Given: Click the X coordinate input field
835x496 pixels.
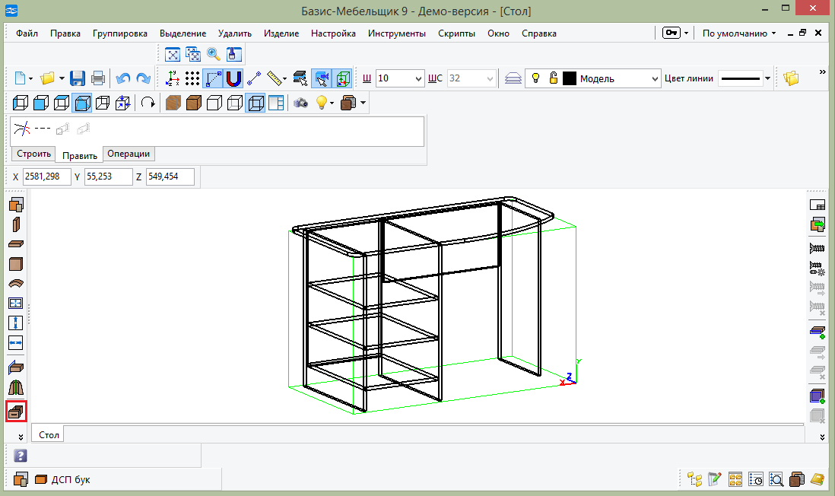Looking at the screenshot, I should pos(47,176).
